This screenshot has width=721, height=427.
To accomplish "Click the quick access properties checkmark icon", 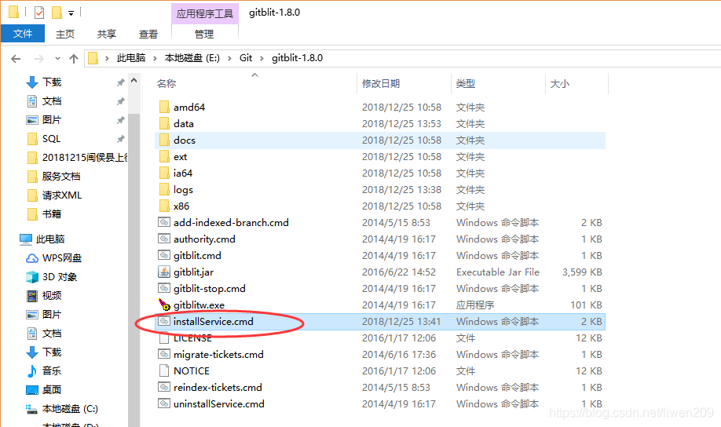I will 39,13.
